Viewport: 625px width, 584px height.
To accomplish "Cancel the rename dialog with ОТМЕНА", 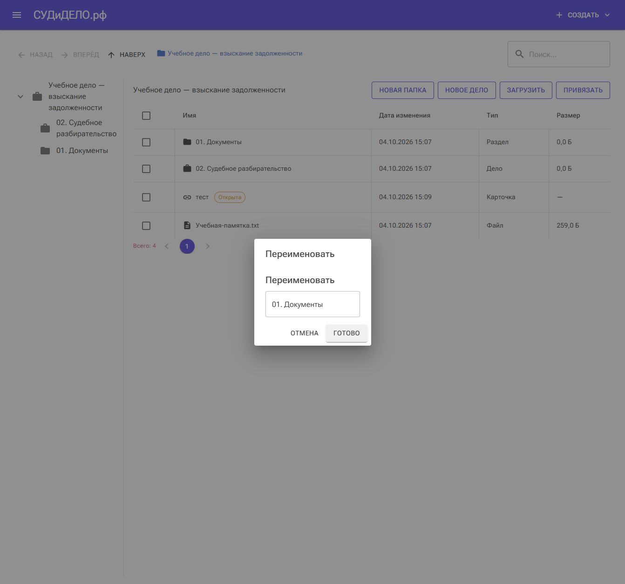I will pos(305,333).
